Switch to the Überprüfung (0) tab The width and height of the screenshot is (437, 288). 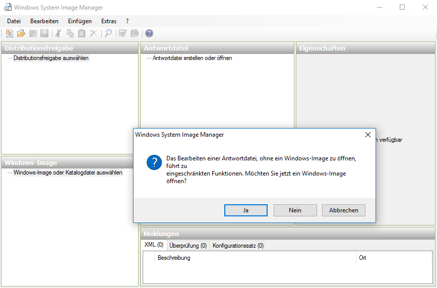coord(188,246)
